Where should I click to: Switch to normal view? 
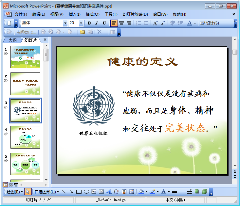click(x=5, y=185)
